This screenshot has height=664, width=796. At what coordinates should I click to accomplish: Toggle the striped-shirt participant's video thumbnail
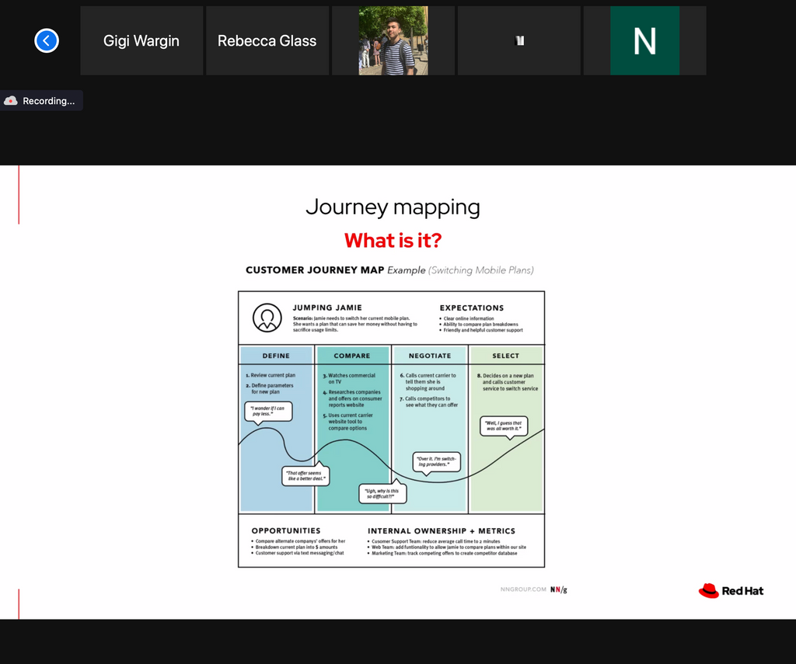393,40
